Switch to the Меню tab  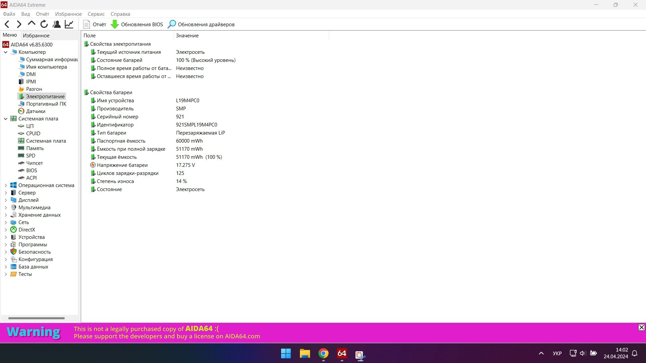pyautogui.click(x=10, y=35)
